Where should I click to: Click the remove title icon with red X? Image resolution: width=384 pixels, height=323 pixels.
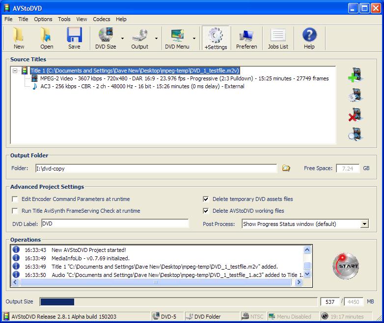[x=356, y=115]
